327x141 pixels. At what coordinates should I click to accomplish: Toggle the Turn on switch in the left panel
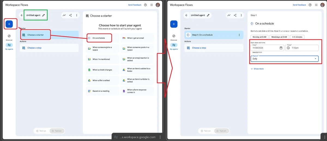57,131
